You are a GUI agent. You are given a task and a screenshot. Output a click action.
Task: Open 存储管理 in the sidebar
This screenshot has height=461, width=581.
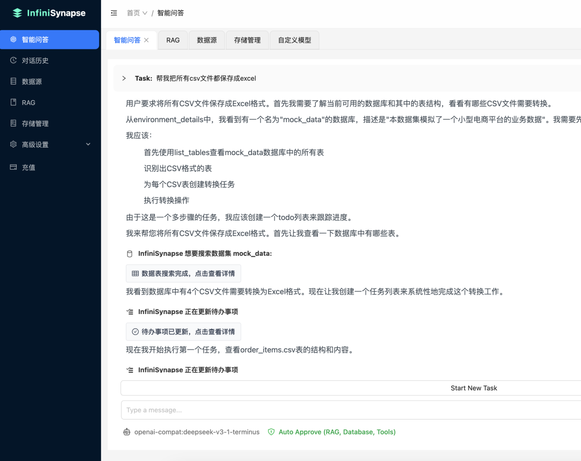coord(49,123)
